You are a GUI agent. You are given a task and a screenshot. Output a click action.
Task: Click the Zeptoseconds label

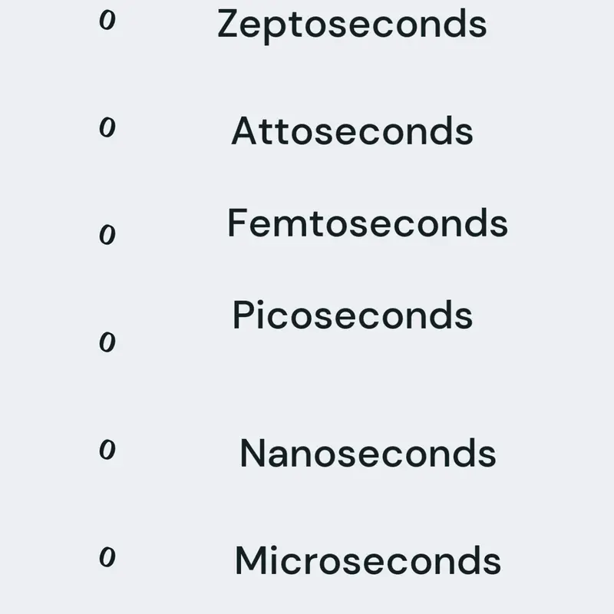tap(352, 26)
